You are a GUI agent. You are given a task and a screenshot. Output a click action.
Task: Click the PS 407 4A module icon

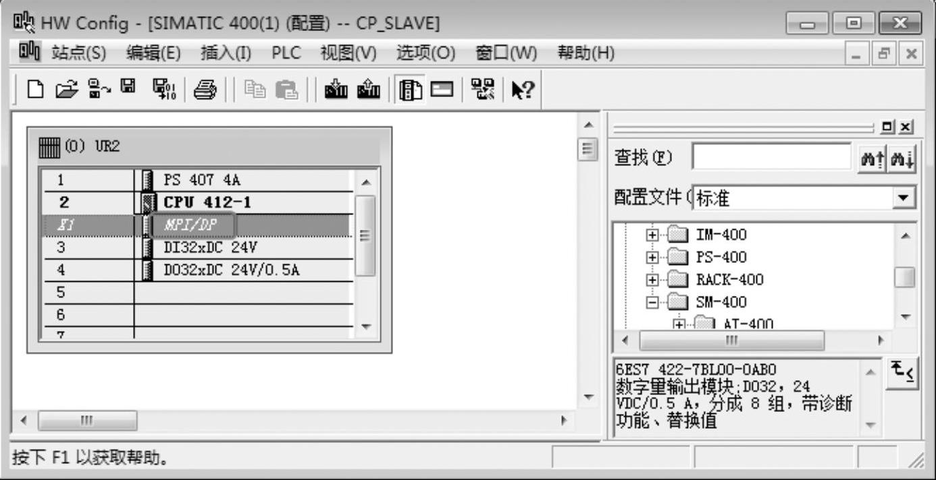149,180
